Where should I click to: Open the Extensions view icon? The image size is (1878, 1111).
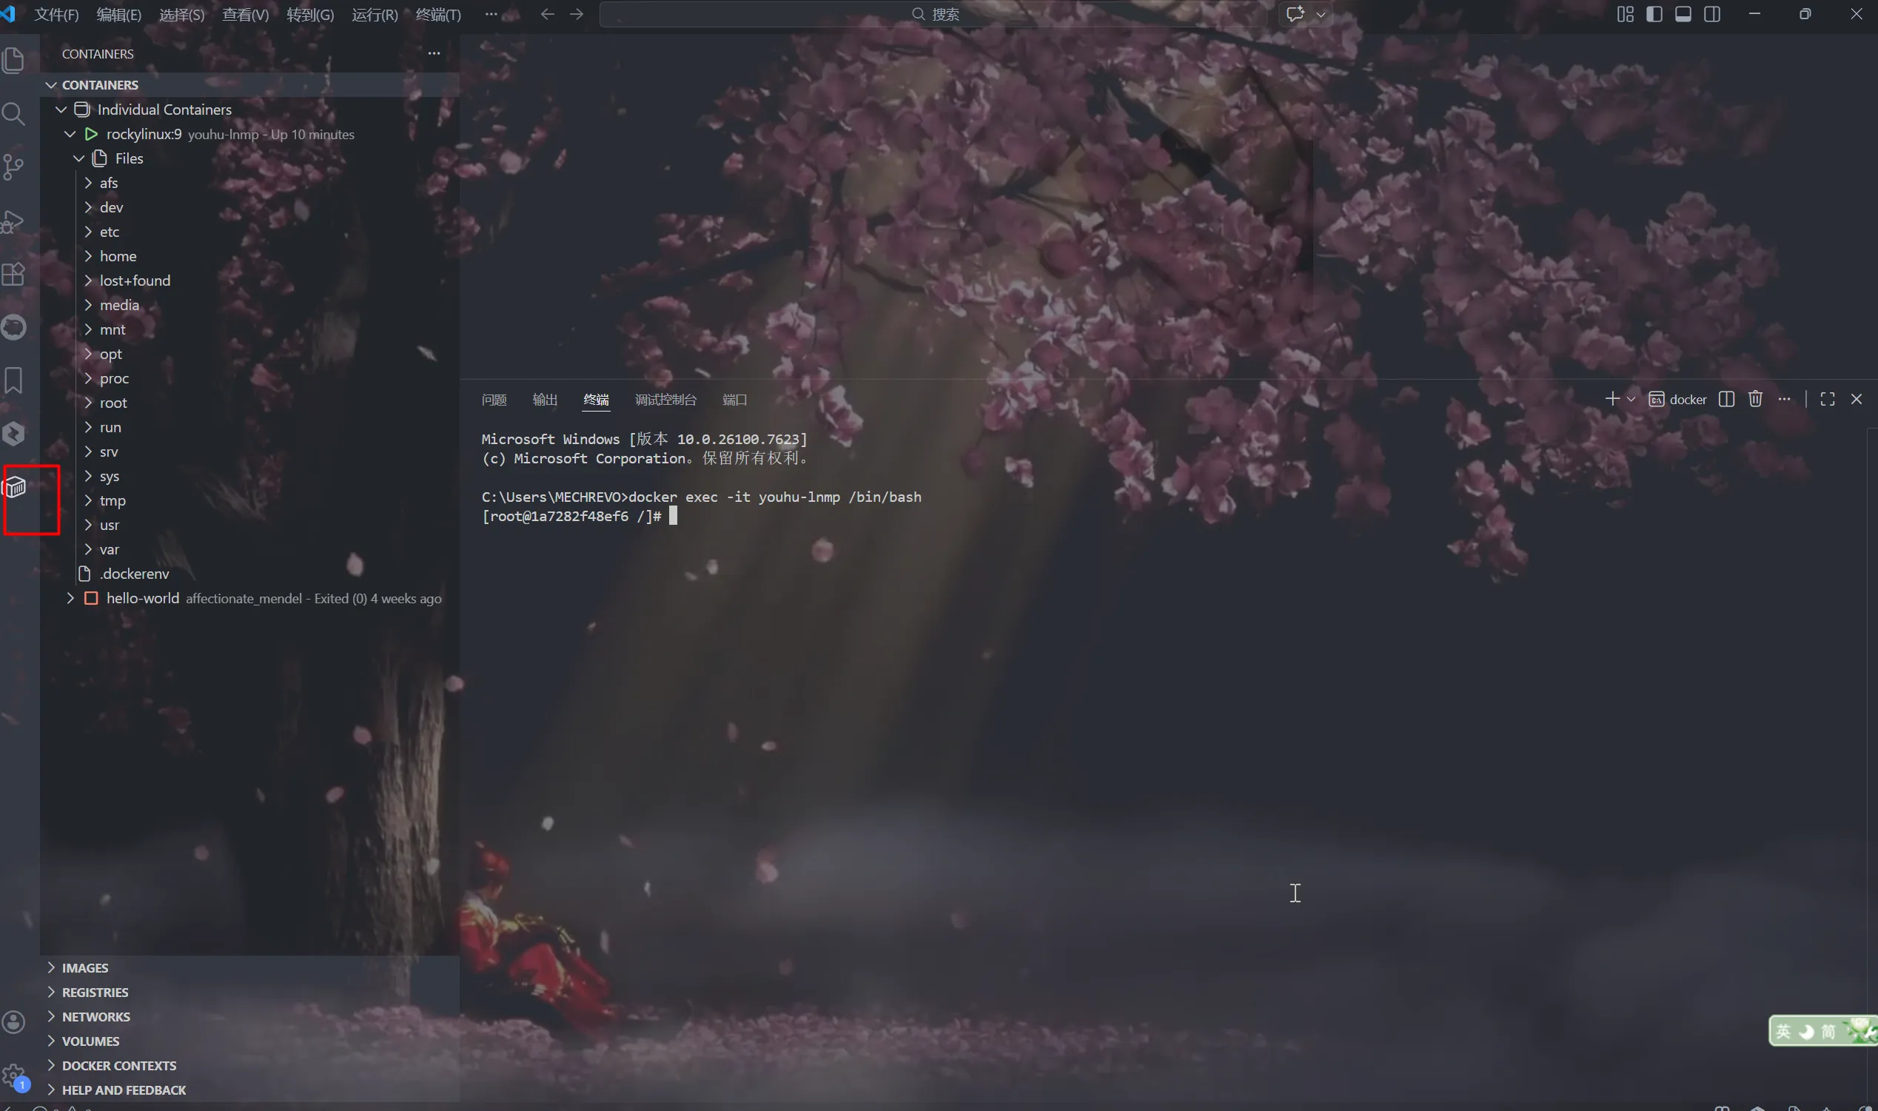click(14, 274)
